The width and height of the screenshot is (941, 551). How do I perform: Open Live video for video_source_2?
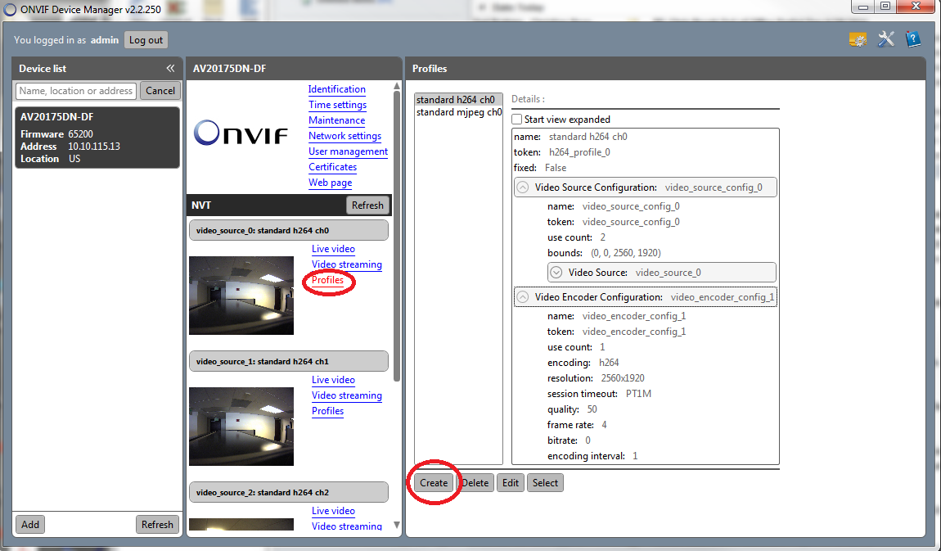pyautogui.click(x=333, y=510)
